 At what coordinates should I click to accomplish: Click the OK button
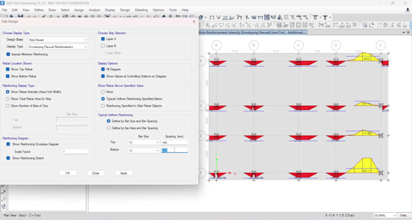(x=68, y=173)
